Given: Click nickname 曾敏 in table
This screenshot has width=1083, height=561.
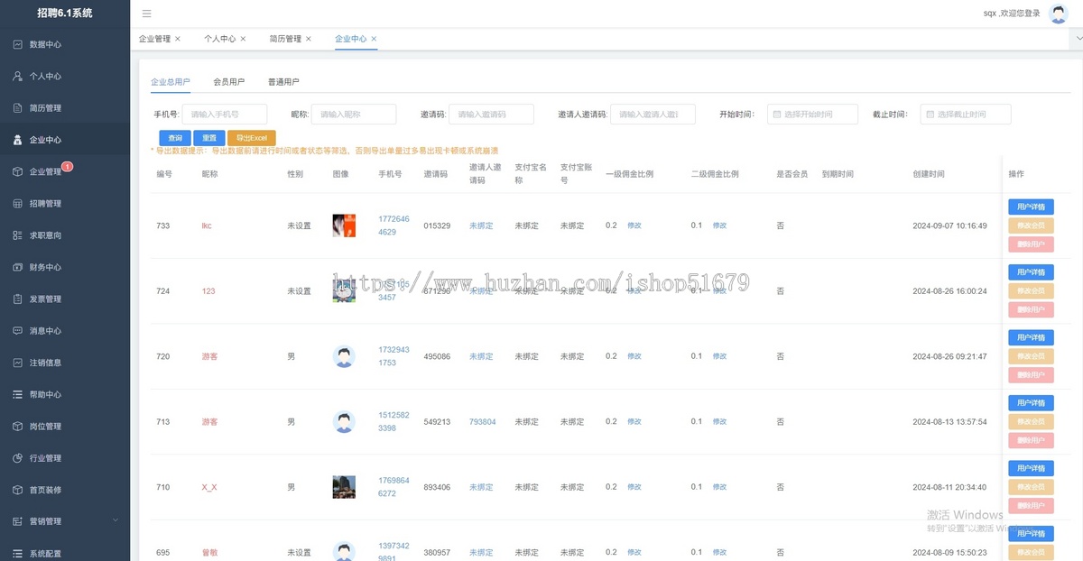Looking at the screenshot, I should (x=209, y=553).
